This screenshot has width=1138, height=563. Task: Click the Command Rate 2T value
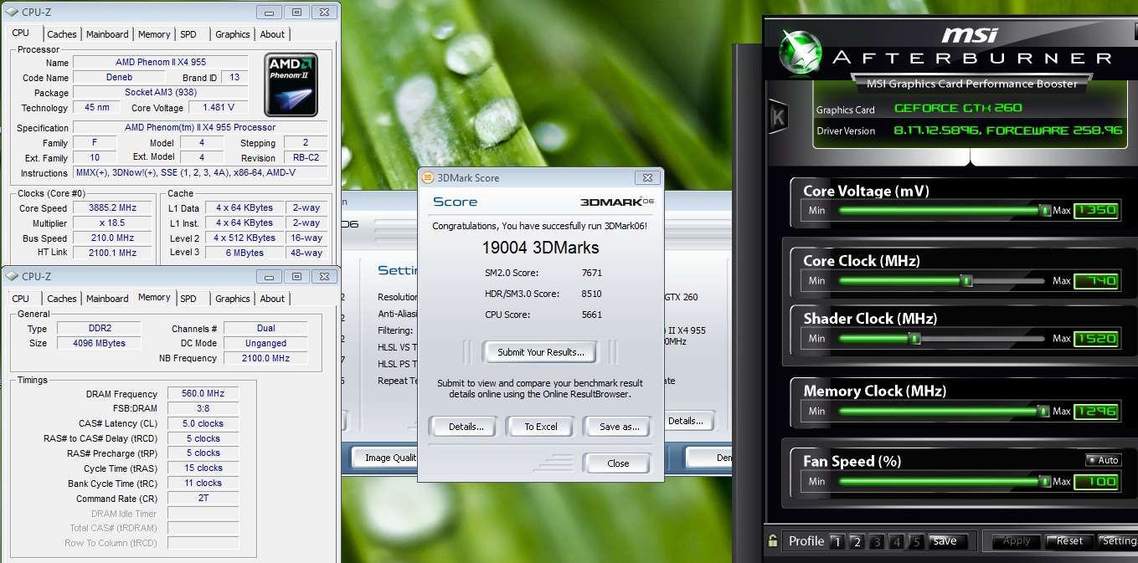click(203, 499)
